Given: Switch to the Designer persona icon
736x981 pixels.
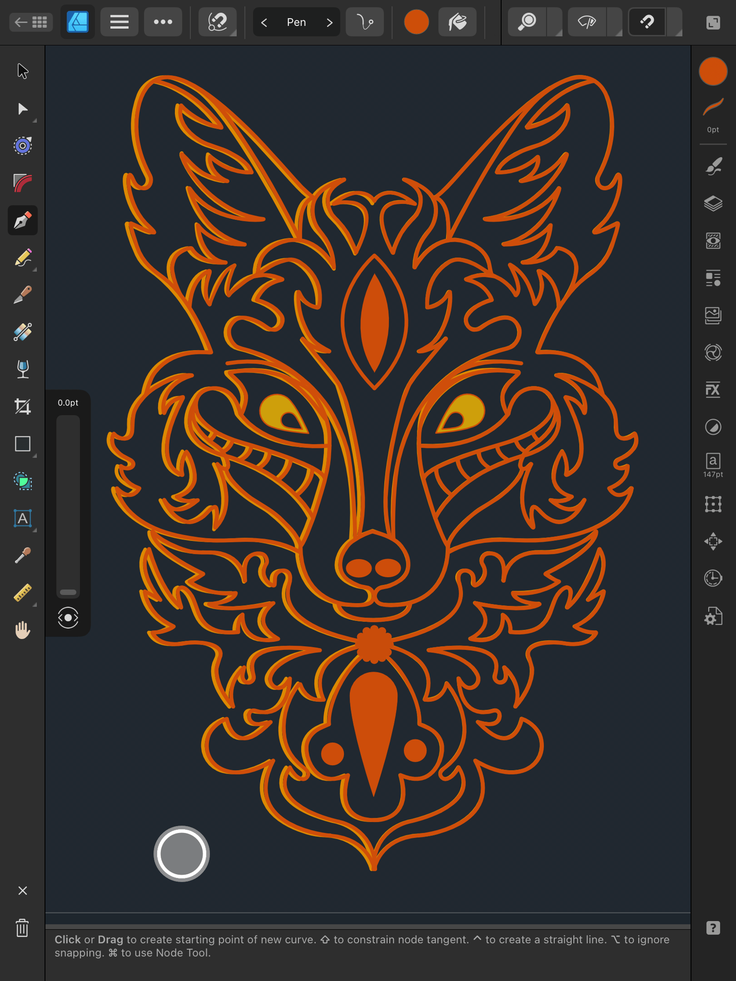Looking at the screenshot, I should tap(78, 22).
